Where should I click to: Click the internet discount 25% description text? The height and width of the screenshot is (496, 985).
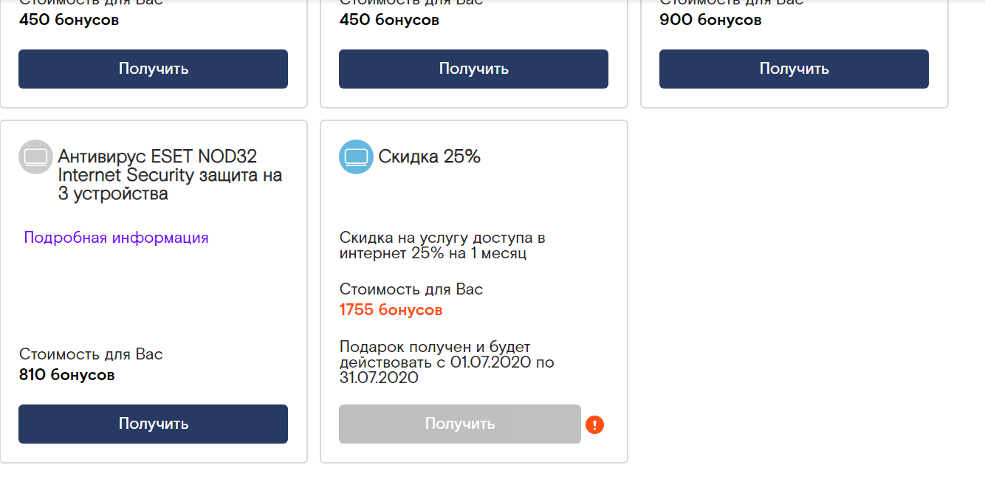pyautogui.click(x=442, y=246)
